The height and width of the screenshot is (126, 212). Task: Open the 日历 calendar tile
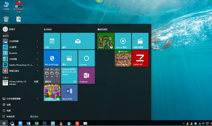[x=52, y=41]
